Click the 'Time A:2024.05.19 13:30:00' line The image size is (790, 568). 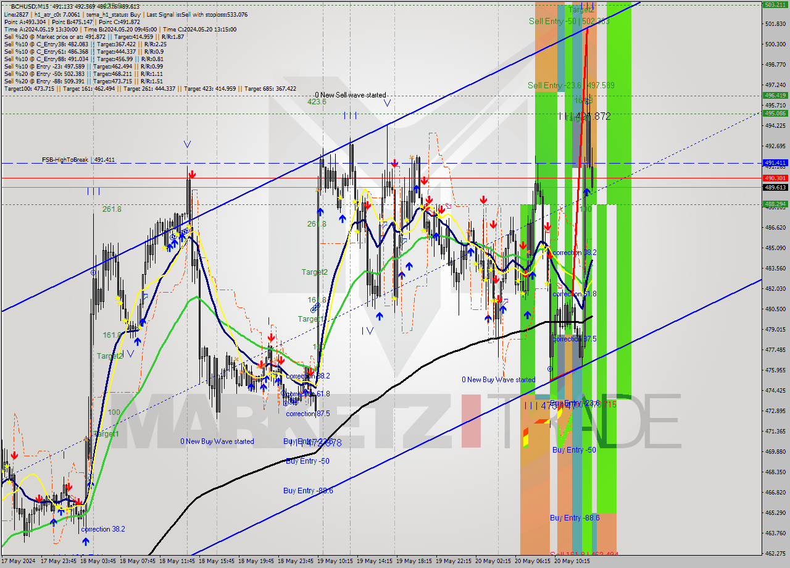click(120, 29)
